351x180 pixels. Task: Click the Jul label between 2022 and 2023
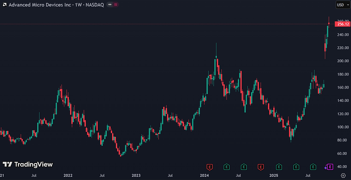point(102,175)
